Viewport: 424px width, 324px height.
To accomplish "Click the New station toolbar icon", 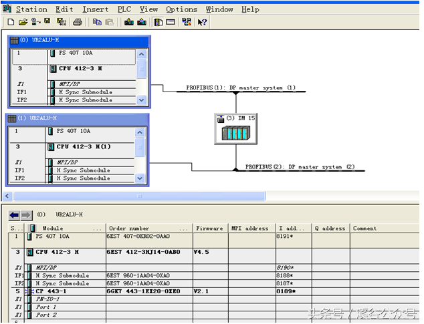I will tap(10, 22).
